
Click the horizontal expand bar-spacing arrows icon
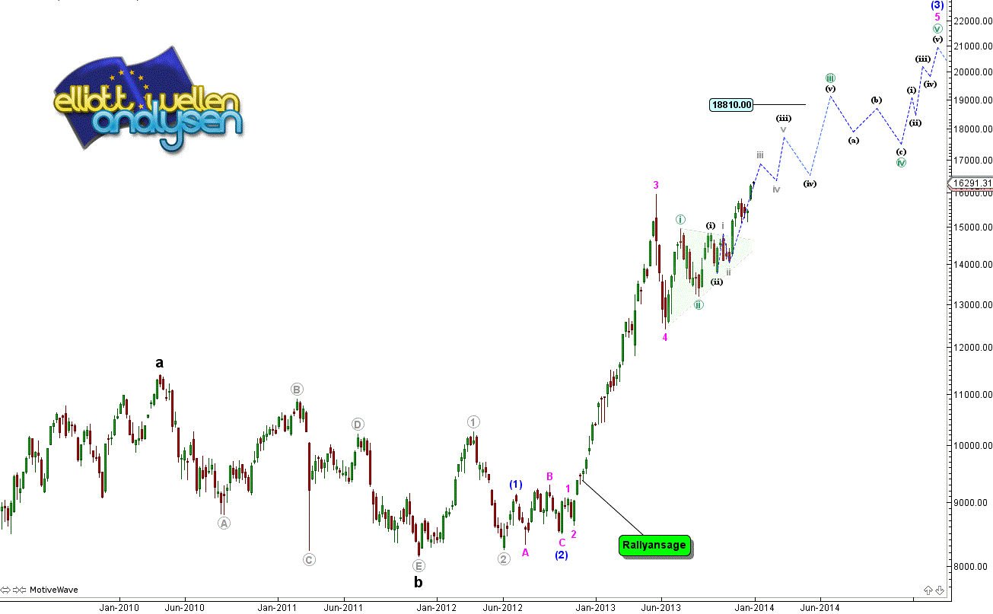[7, 590]
